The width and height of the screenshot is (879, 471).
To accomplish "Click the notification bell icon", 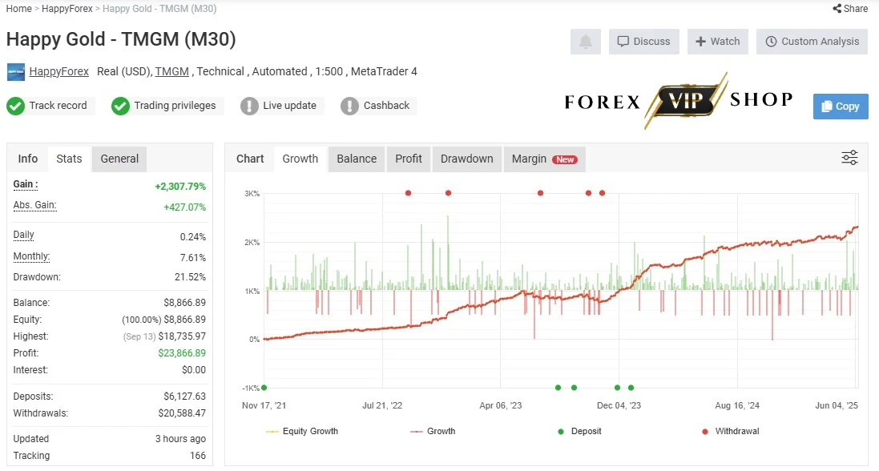I will coord(585,42).
